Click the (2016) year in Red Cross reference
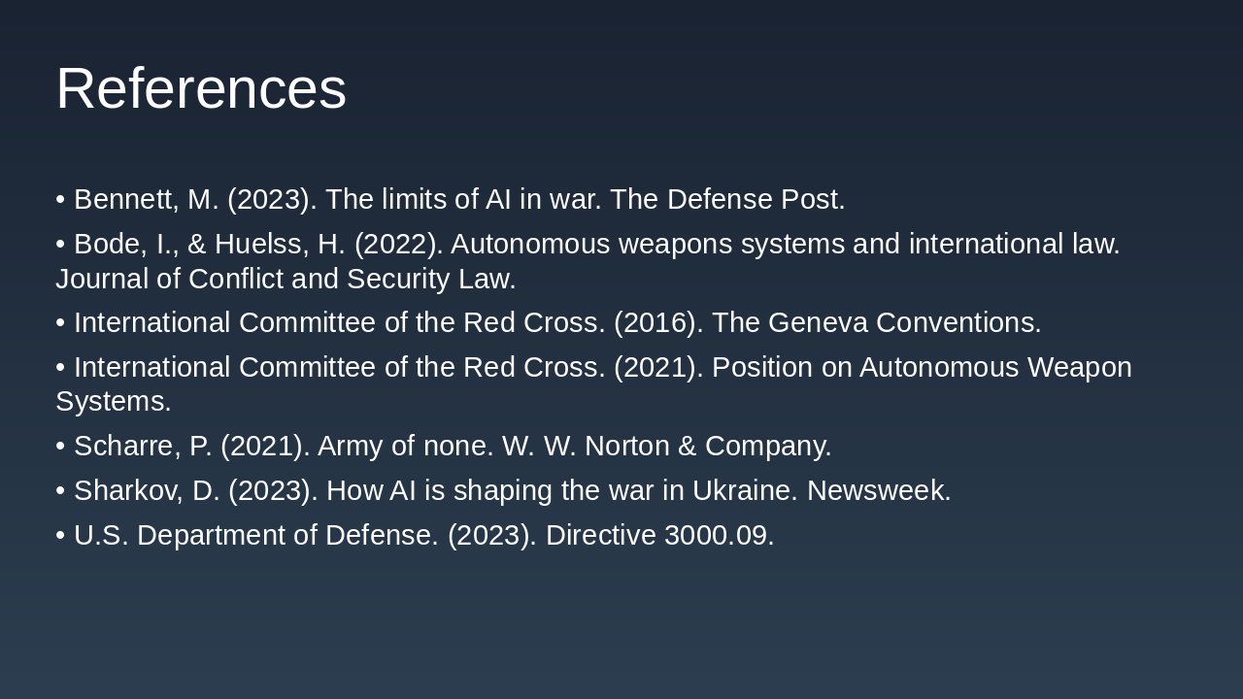 [x=657, y=322]
